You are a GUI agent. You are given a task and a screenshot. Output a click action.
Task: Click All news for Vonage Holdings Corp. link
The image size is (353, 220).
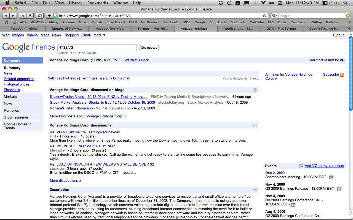pos(289,76)
